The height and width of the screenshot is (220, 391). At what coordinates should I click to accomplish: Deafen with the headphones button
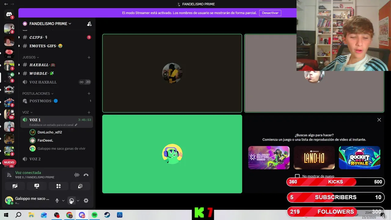point(71,200)
